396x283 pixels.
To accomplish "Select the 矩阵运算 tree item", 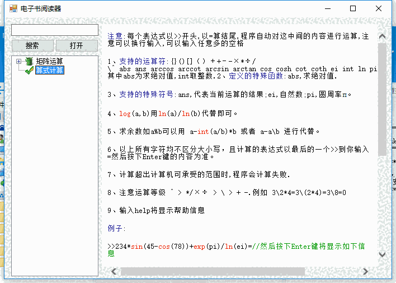I will (49, 61).
